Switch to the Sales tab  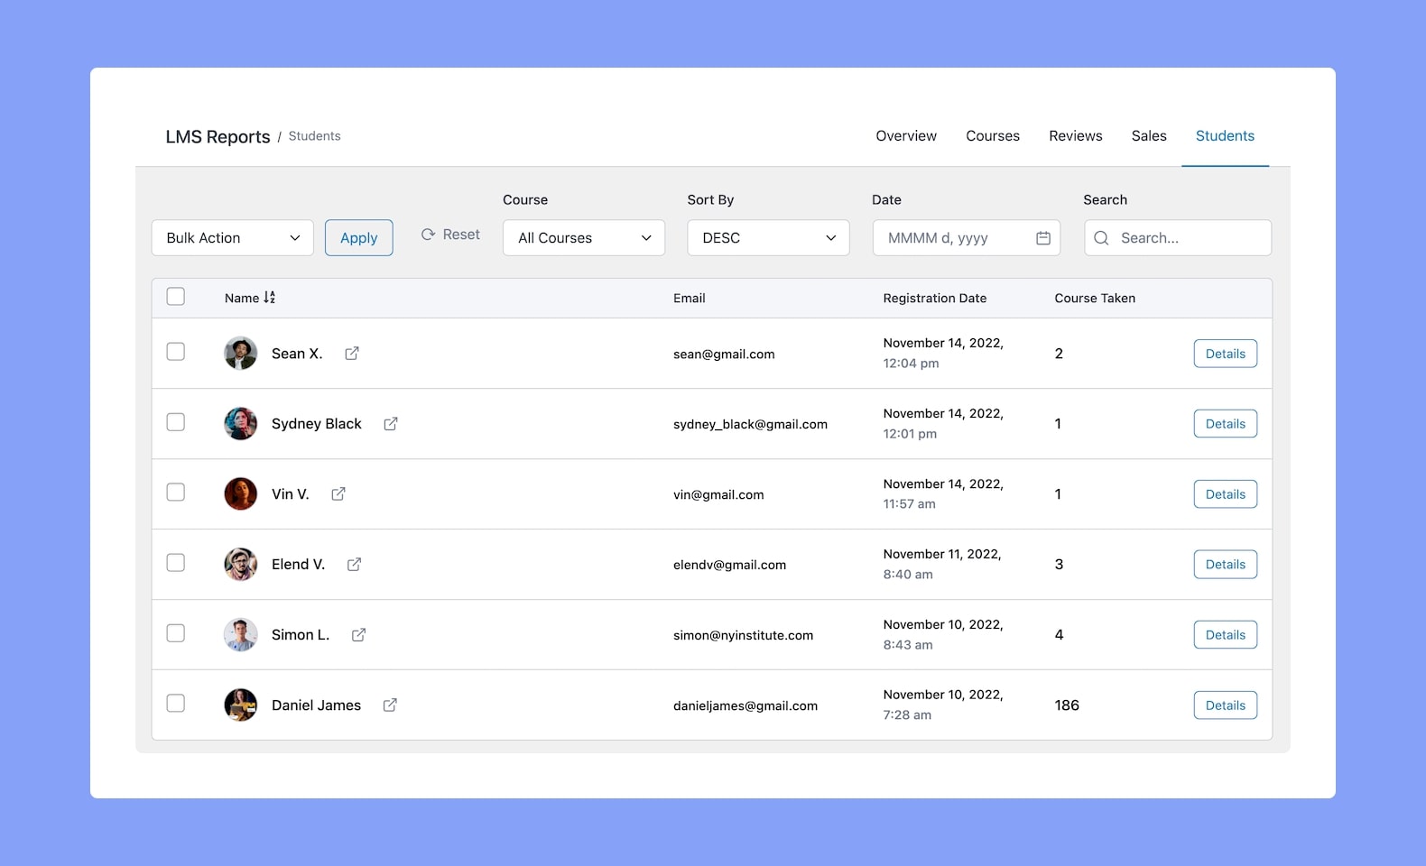pos(1149,136)
